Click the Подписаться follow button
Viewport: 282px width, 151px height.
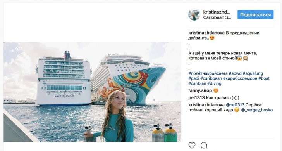(x=255, y=15)
